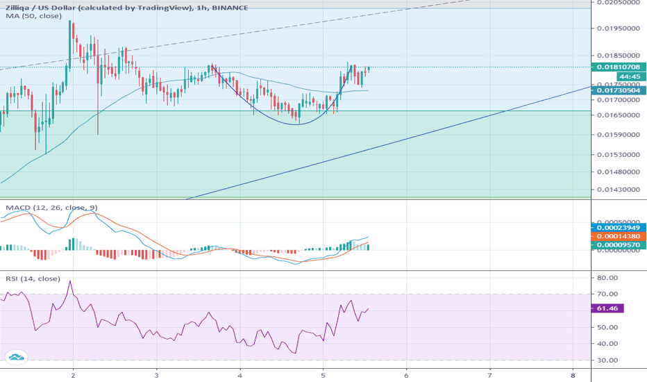Click the RSI axis label 80.00
The width and height of the screenshot is (647, 382).
607,278
